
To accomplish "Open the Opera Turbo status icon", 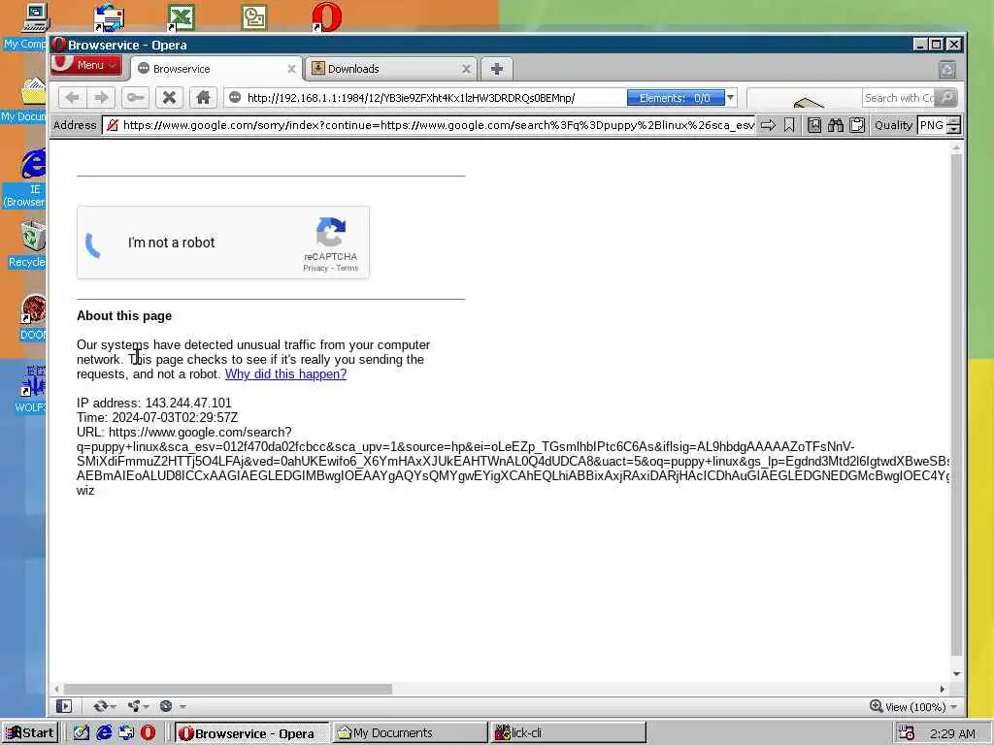I will [x=166, y=706].
